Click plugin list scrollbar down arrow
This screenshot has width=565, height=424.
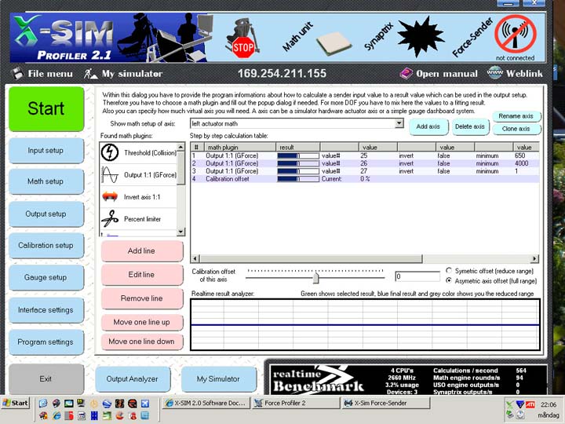coord(181,232)
